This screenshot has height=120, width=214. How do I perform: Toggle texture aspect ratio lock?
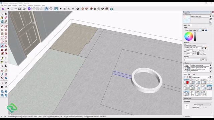(195, 52)
